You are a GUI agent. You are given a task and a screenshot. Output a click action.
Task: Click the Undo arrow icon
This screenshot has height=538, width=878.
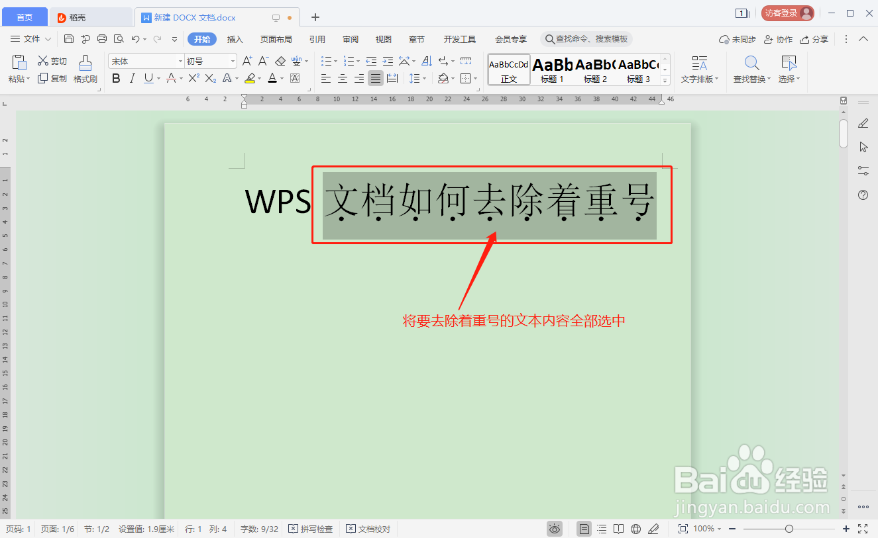(135, 39)
